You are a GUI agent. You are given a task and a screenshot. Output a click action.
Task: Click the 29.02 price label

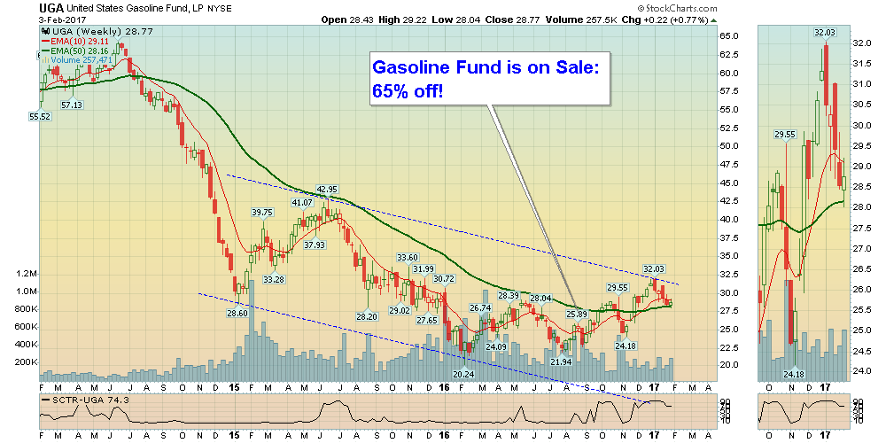(x=399, y=310)
